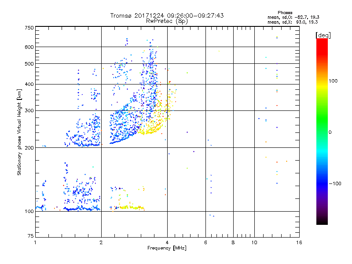Click the x-axis tick label '6'
Viewport: 352px width, 264px height.
(205, 242)
